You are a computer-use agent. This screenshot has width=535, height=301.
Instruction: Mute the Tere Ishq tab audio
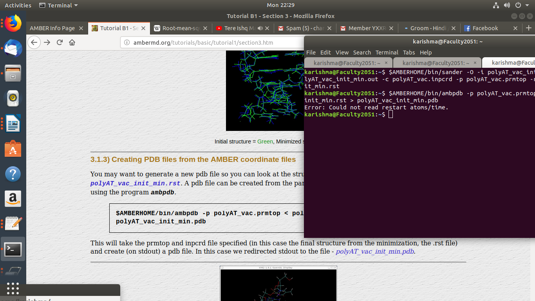pos(260,28)
